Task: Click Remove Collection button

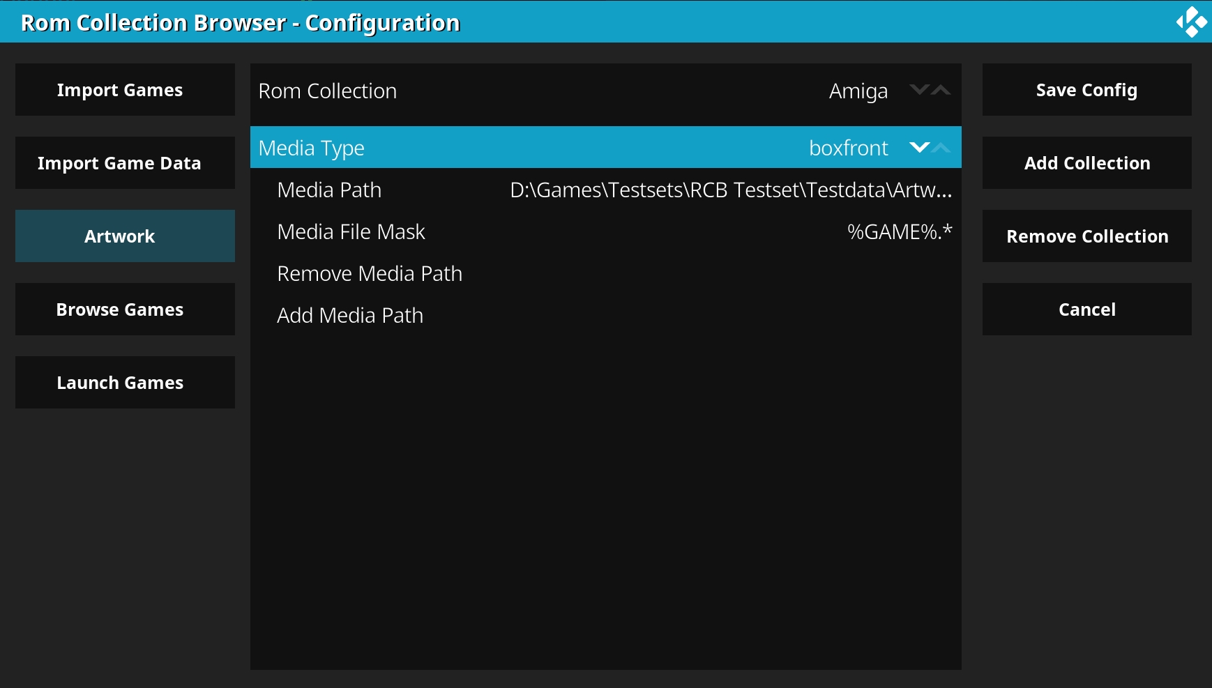Action: pos(1086,236)
